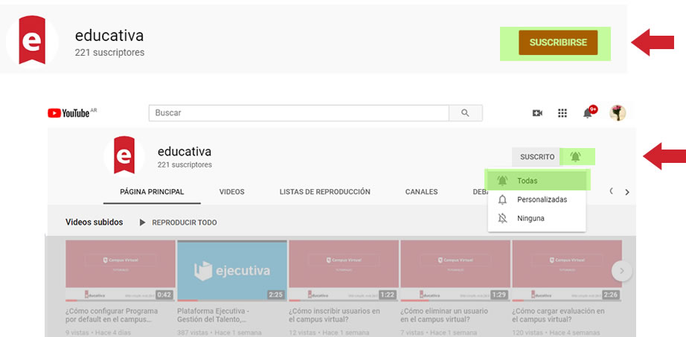Click inside the Buscar search field

298,113
